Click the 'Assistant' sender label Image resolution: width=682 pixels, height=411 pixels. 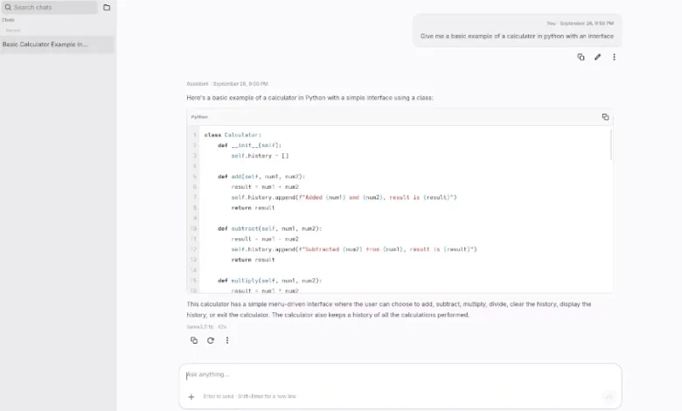tap(197, 84)
